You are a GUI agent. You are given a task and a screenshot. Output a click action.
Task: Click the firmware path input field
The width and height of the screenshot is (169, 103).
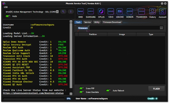point(125,28)
